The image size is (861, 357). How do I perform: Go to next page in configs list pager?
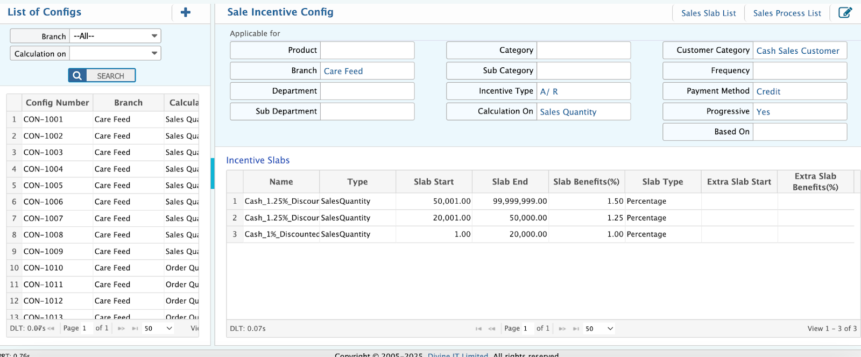coord(121,328)
